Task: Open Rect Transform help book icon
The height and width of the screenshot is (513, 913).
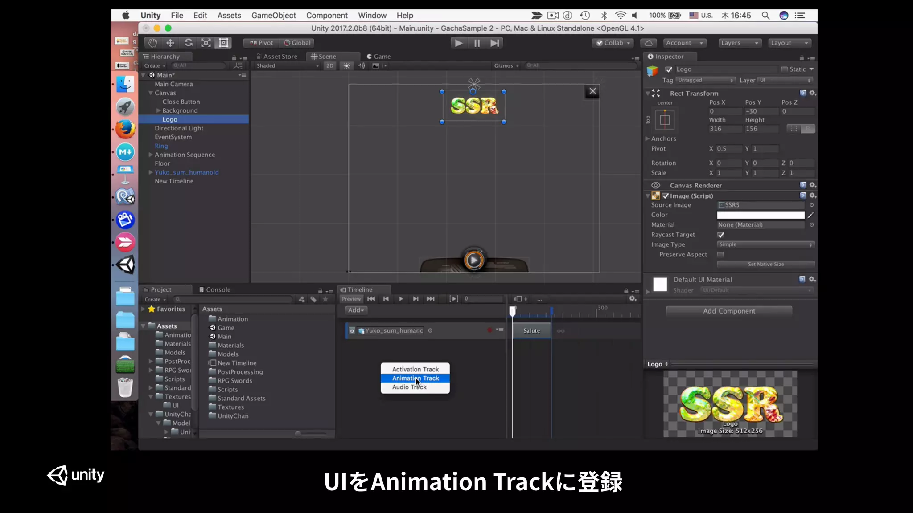Action: (x=803, y=93)
